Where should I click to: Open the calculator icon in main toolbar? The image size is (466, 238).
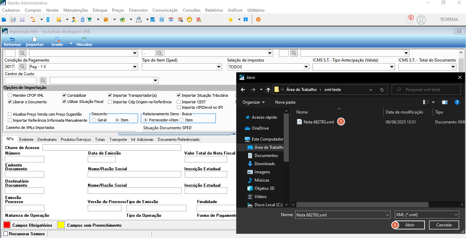(x=162, y=19)
